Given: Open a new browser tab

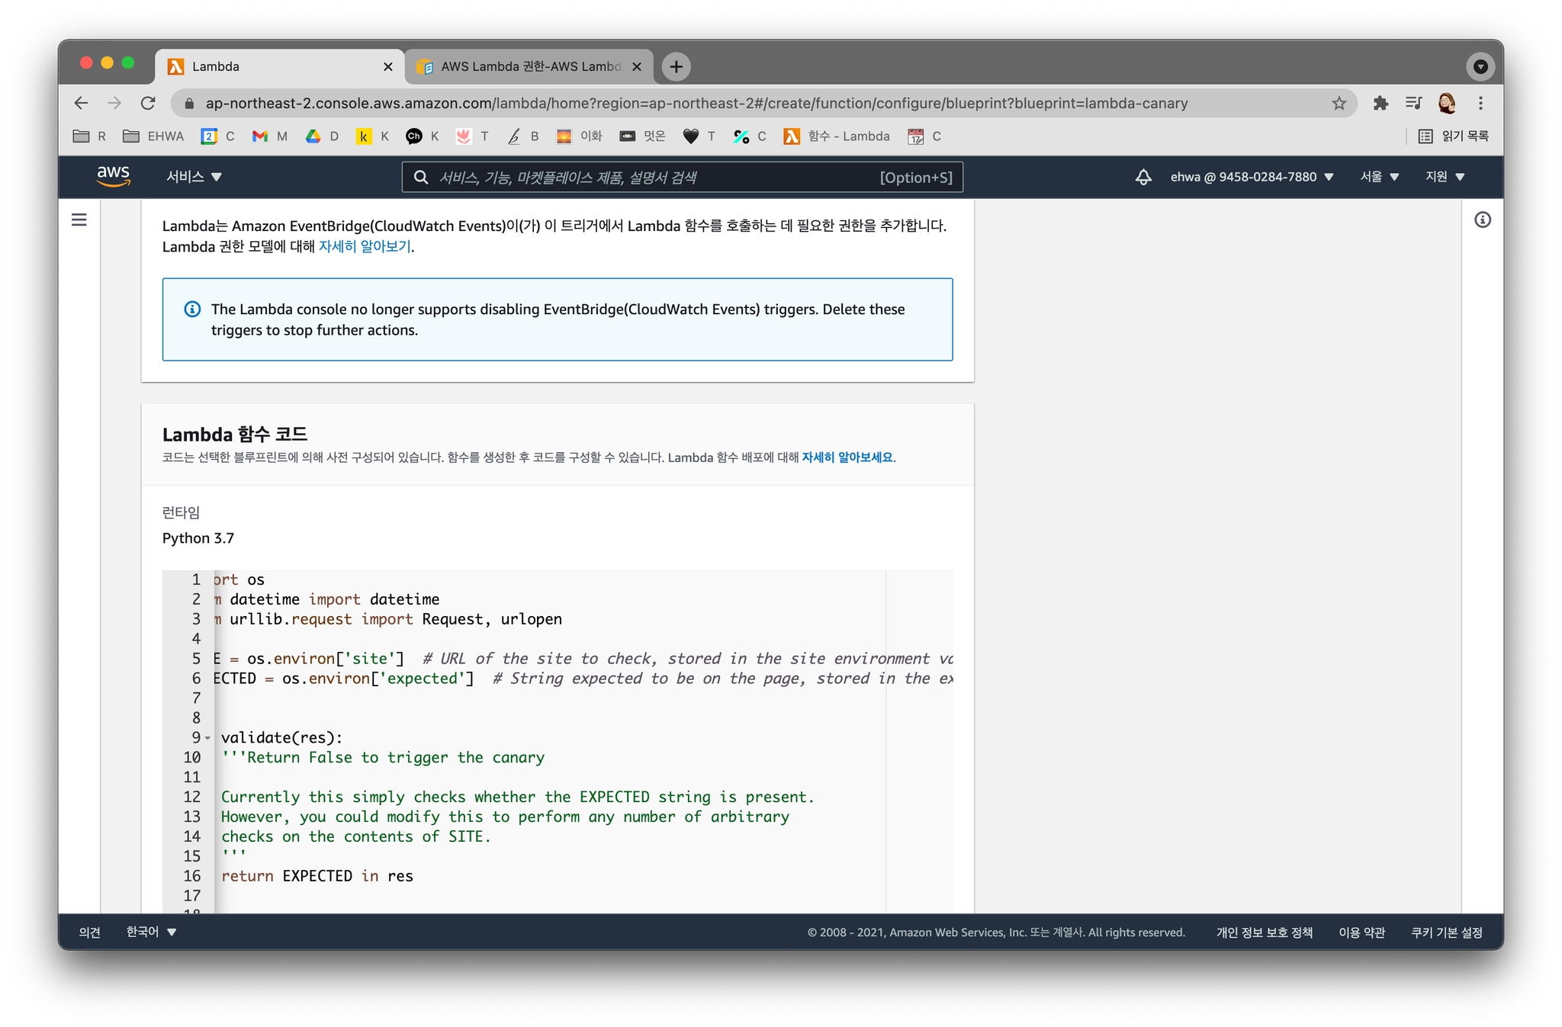Looking at the screenshot, I should tap(676, 66).
